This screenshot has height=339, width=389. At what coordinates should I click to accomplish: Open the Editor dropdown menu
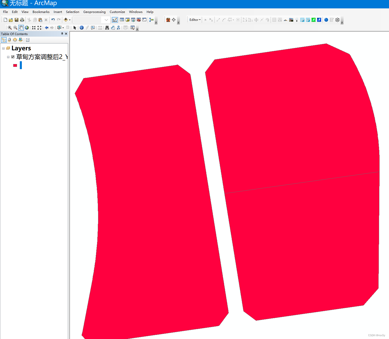[195, 20]
